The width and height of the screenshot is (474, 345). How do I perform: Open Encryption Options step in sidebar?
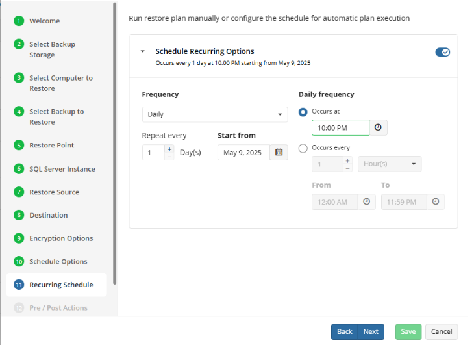tap(61, 238)
